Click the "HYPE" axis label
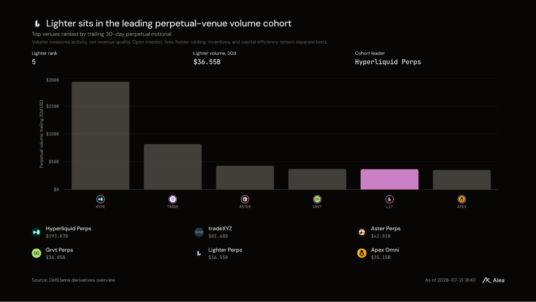Image resolution: width=536 pixels, height=302 pixels. [x=100, y=207]
